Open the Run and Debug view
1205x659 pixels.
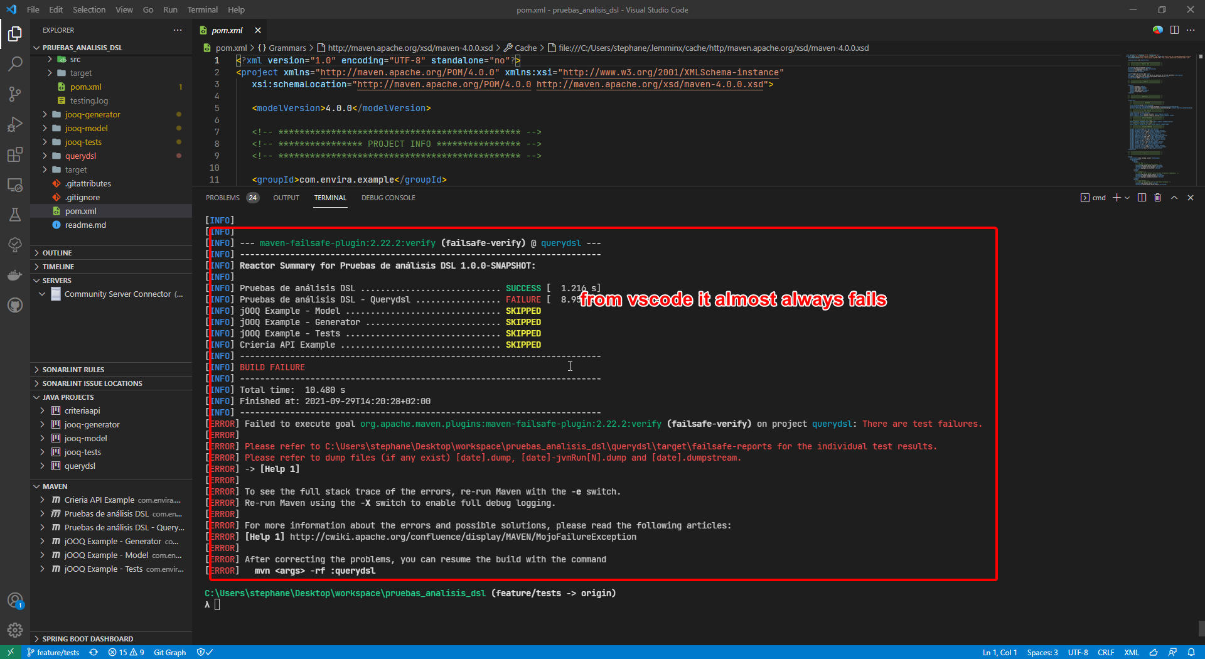15,124
